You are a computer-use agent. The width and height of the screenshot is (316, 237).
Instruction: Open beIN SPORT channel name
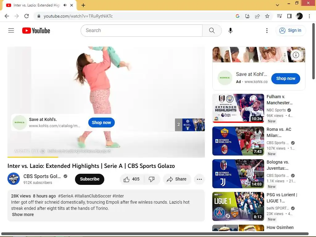click(278, 208)
